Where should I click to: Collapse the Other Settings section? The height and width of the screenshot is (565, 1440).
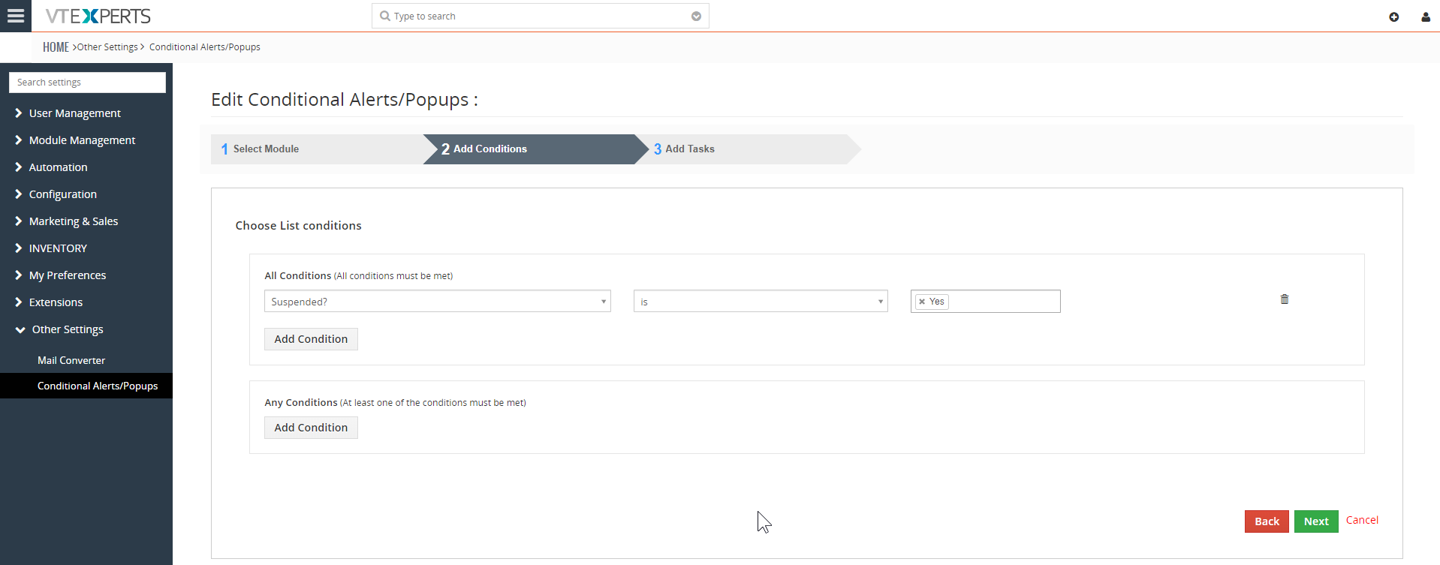pyautogui.click(x=67, y=329)
